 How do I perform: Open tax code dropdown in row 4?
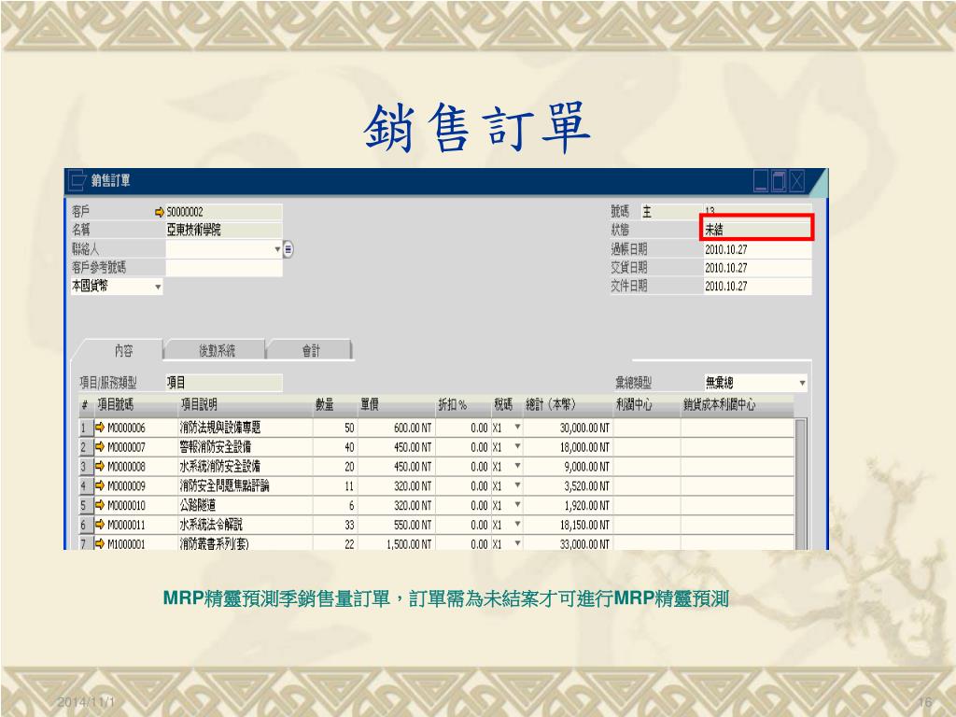coord(517,485)
